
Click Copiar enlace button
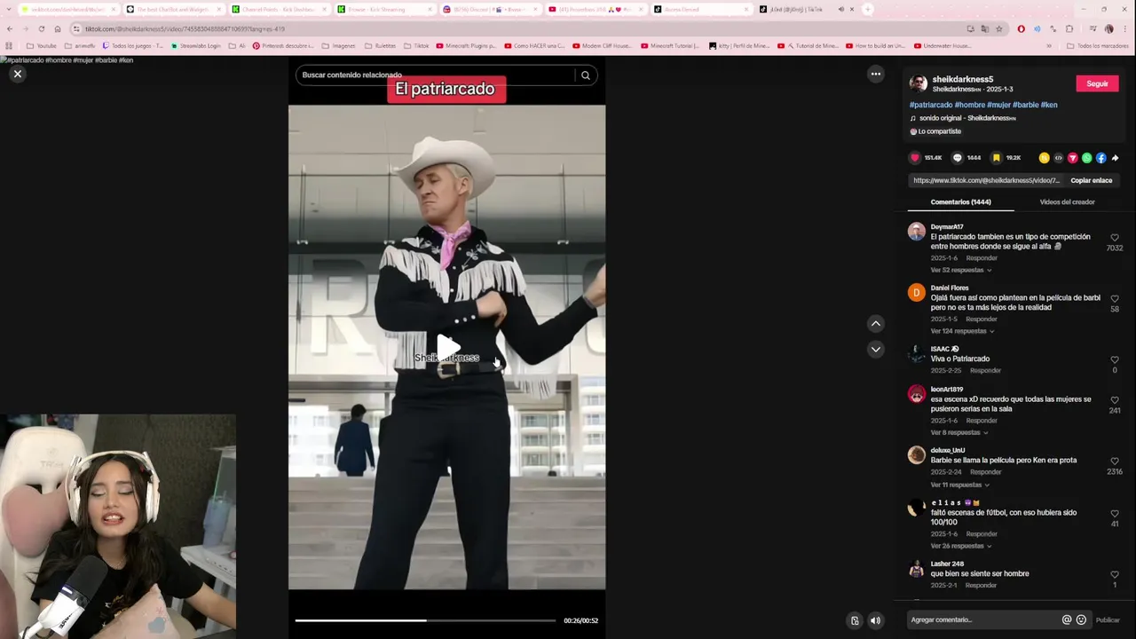coord(1091,180)
